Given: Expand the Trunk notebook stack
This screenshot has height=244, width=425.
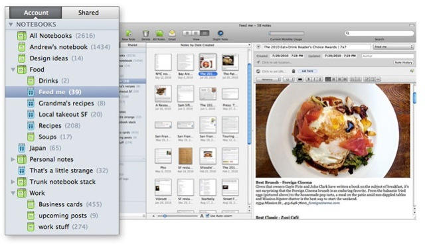Looking at the screenshot, I should pyautogui.click(x=13, y=182).
